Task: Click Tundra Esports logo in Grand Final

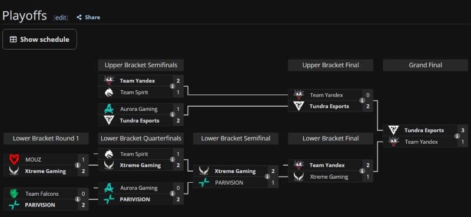Action: tap(393, 130)
